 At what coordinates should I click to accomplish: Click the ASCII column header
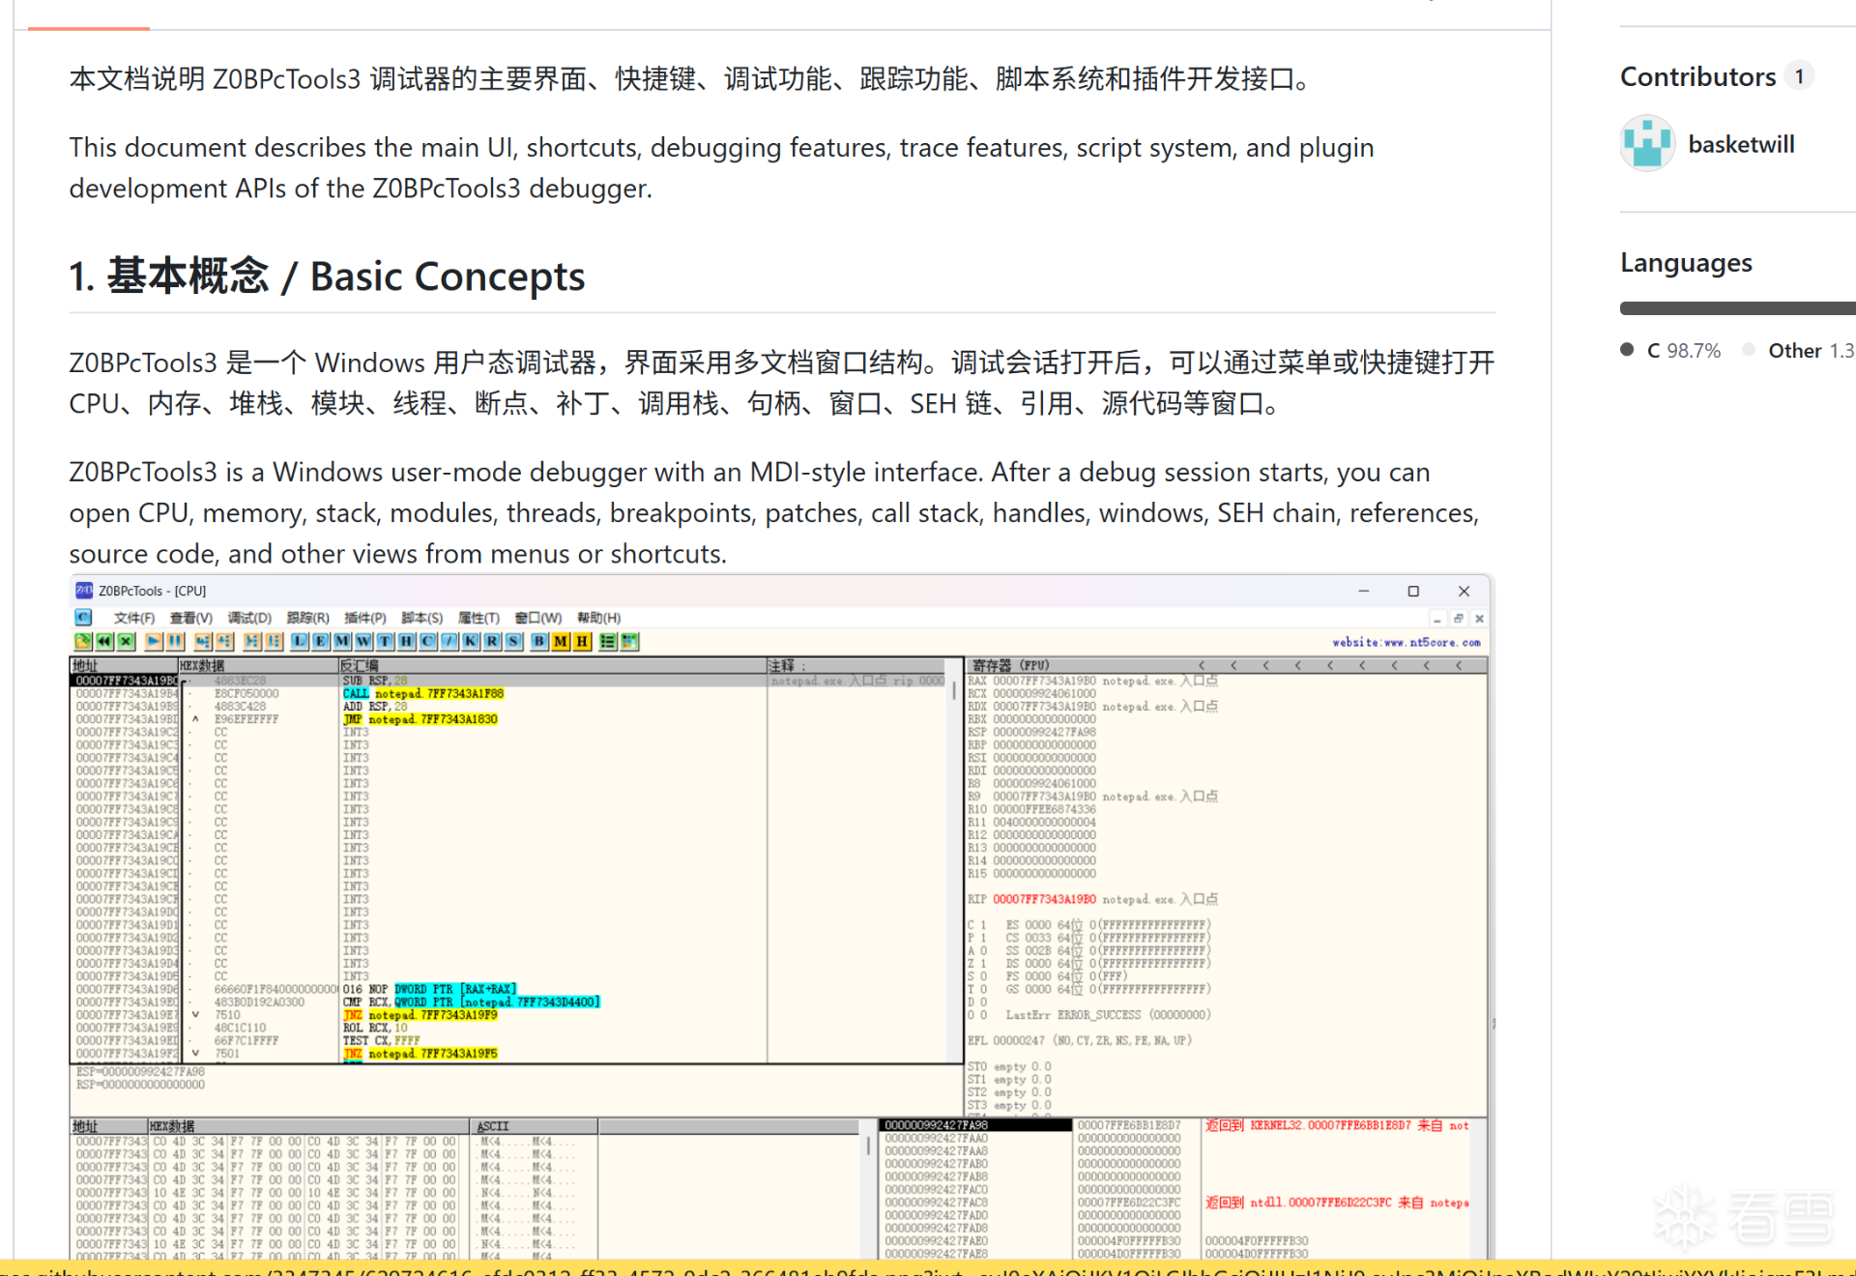(x=535, y=1126)
